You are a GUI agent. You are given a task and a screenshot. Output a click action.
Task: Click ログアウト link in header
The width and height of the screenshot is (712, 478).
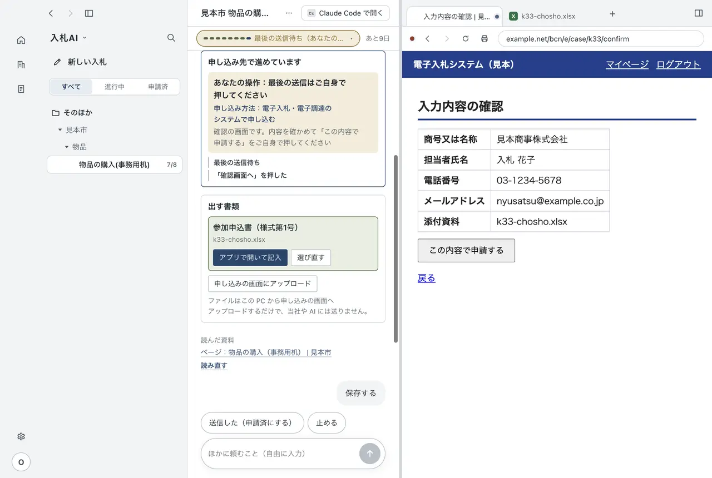[x=678, y=64]
